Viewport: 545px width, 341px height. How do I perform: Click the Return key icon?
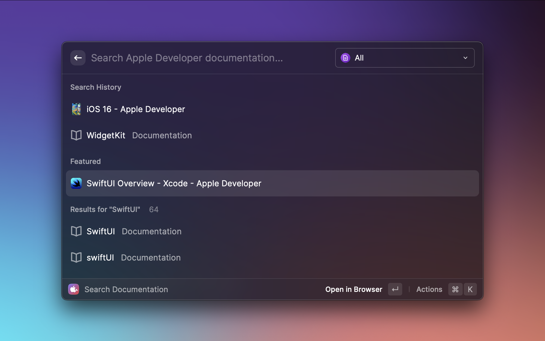(395, 289)
